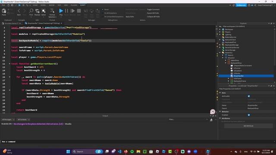This screenshot has height=155, width=276.
Task: Switch to the MODEL ribbon tab
Action: pyautogui.click(x=43, y=5)
